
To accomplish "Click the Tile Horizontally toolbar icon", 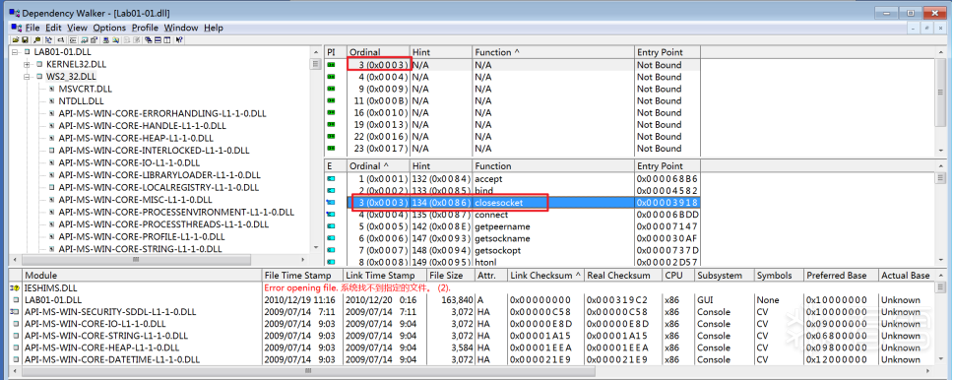I will (158, 39).
